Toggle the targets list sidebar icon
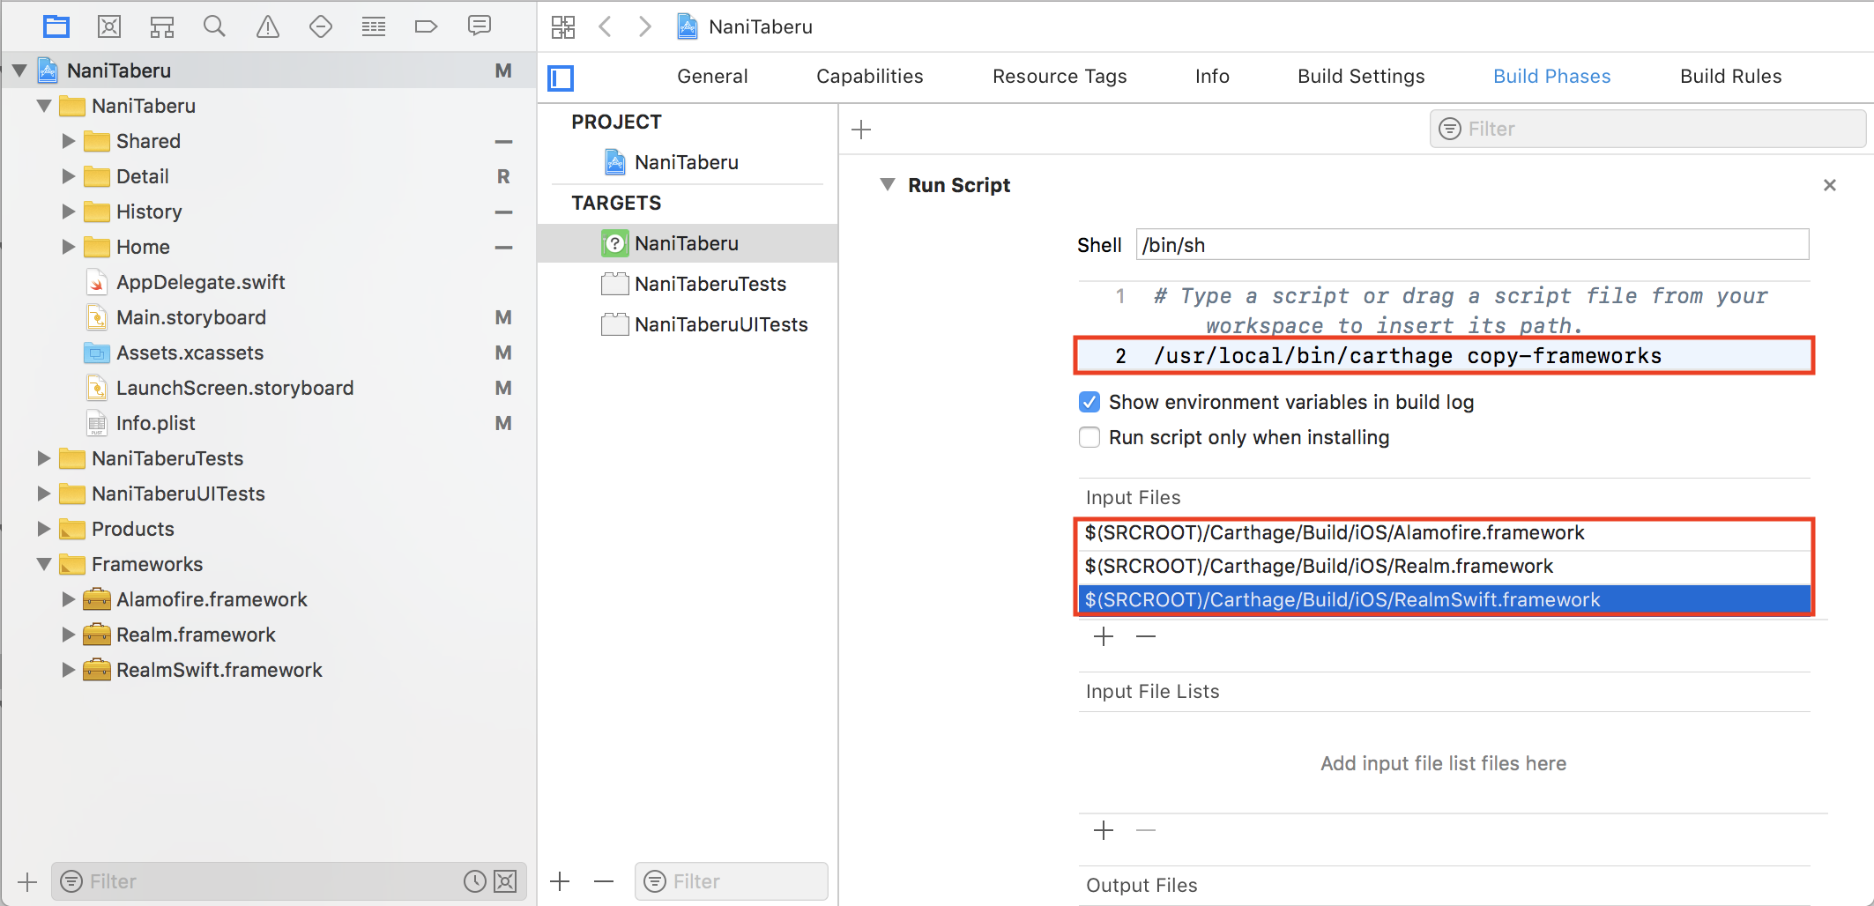Image resolution: width=1874 pixels, height=906 pixels. point(561,78)
